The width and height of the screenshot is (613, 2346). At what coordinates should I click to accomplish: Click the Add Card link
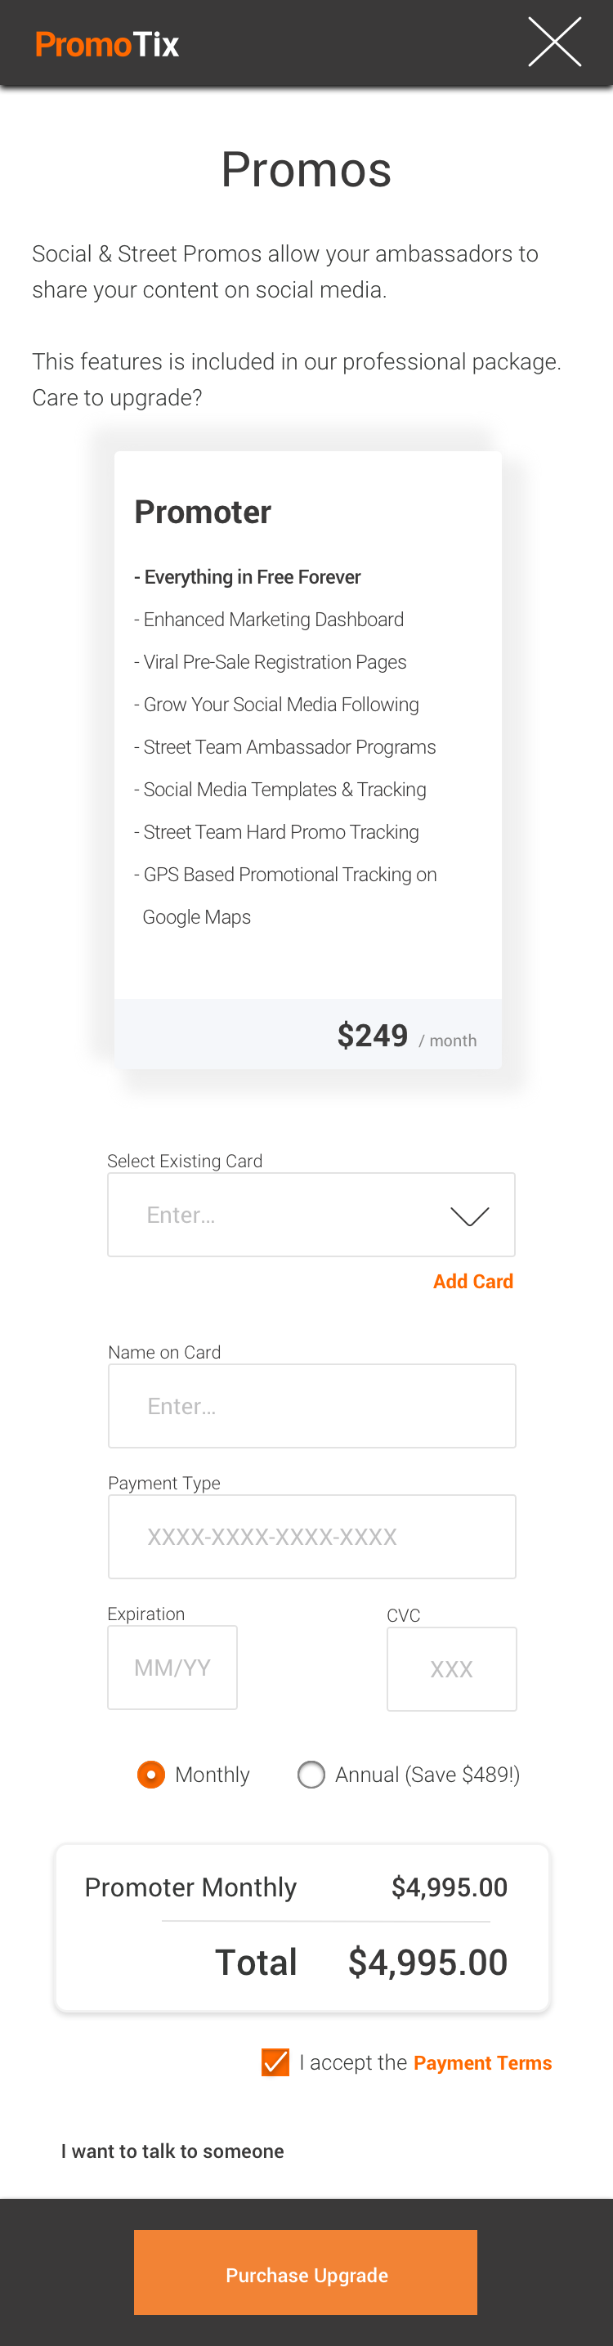point(472,1282)
